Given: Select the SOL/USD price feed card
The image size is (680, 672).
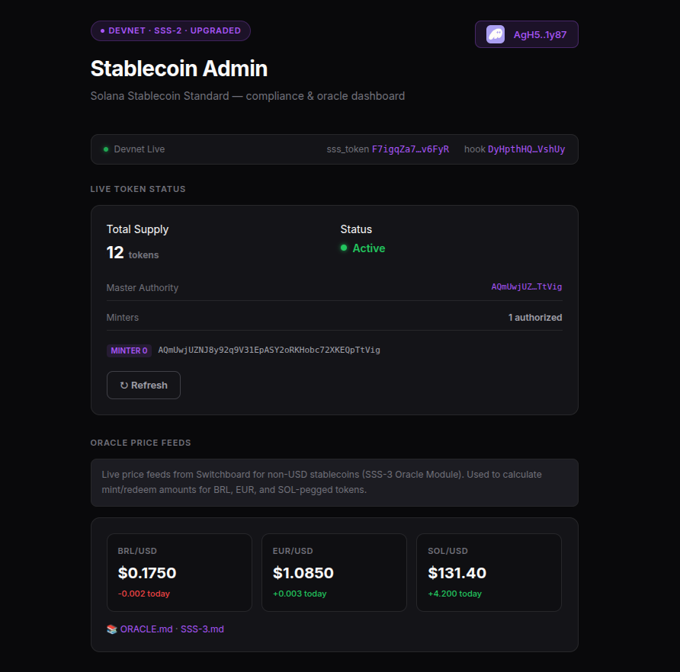Looking at the screenshot, I should coord(489,572).
